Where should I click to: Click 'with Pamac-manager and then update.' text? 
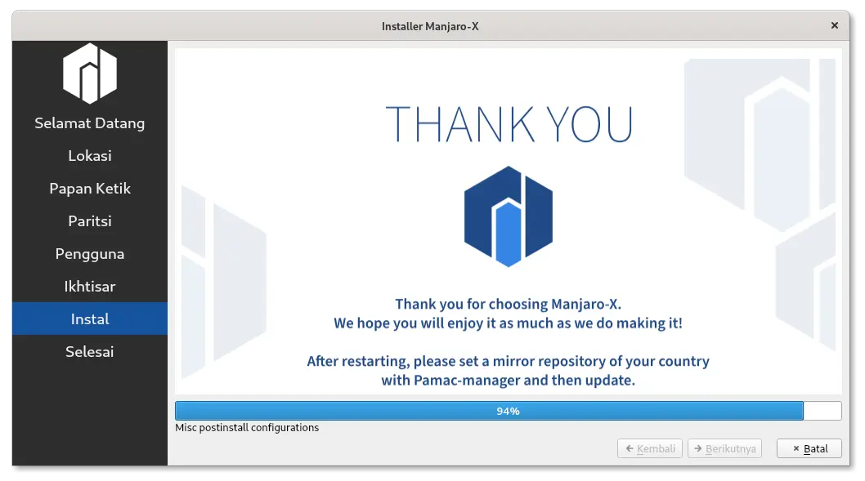coord(508,381)
